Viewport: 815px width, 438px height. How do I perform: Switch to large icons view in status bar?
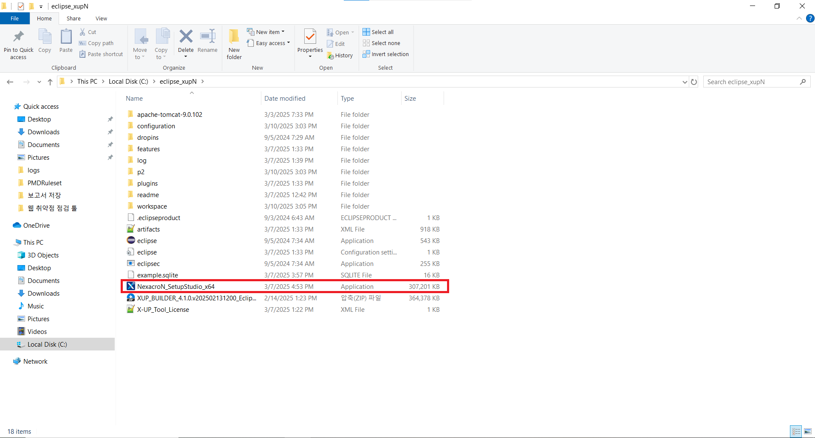pyautogui.click(x=807, y=431)
